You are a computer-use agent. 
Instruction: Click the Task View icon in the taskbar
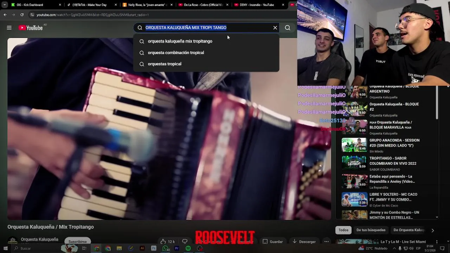coord(84,248)
